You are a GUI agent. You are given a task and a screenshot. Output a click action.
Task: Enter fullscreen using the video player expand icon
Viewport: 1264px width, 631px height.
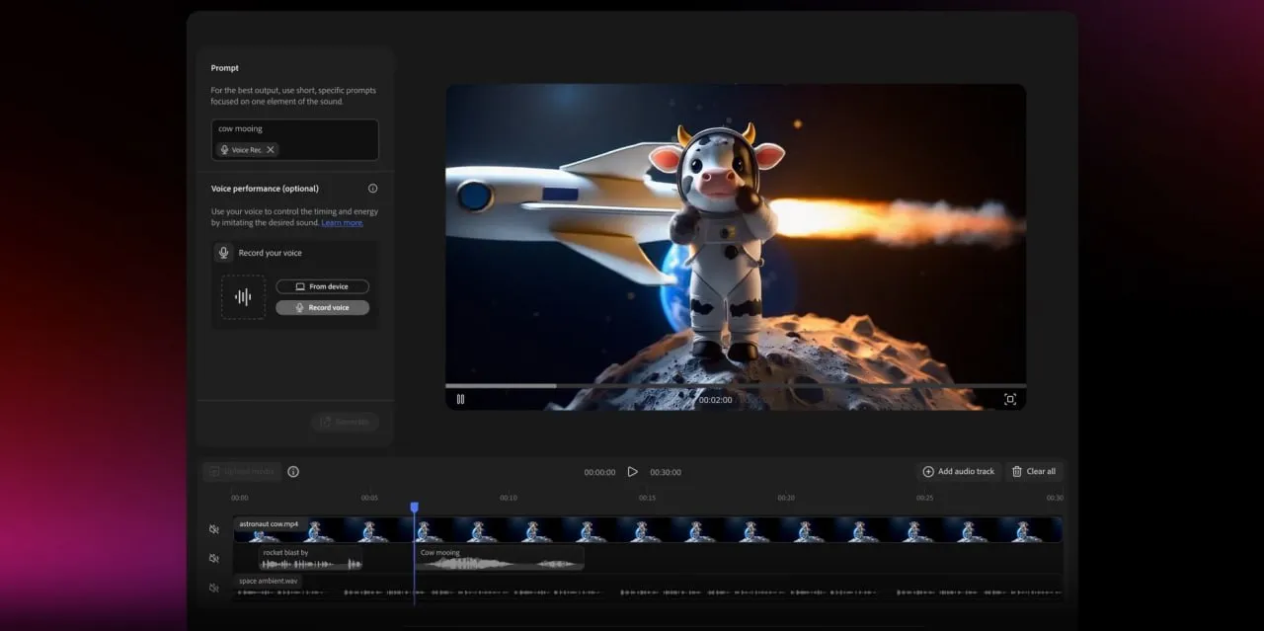click(1010, 399)
